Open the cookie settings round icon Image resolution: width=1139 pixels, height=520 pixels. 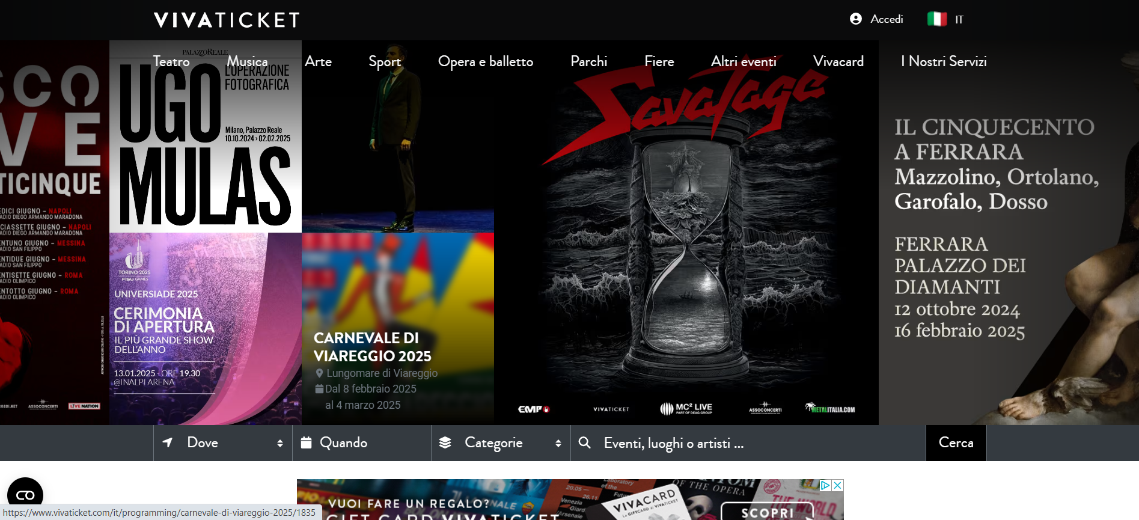click(x=25, y=494)
